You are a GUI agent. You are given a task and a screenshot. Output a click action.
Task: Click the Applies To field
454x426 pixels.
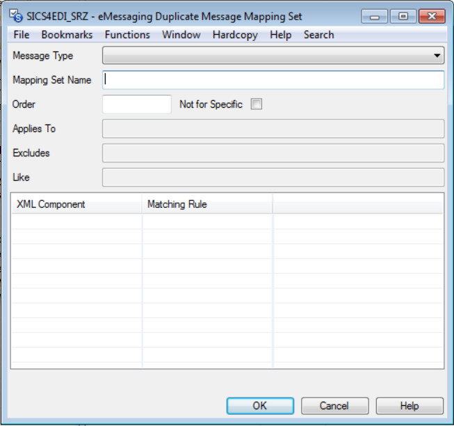(273, 129)
